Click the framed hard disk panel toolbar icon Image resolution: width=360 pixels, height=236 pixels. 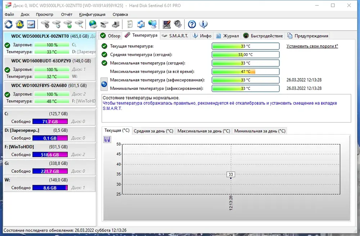pyautogui.click(x=31, y=24)
